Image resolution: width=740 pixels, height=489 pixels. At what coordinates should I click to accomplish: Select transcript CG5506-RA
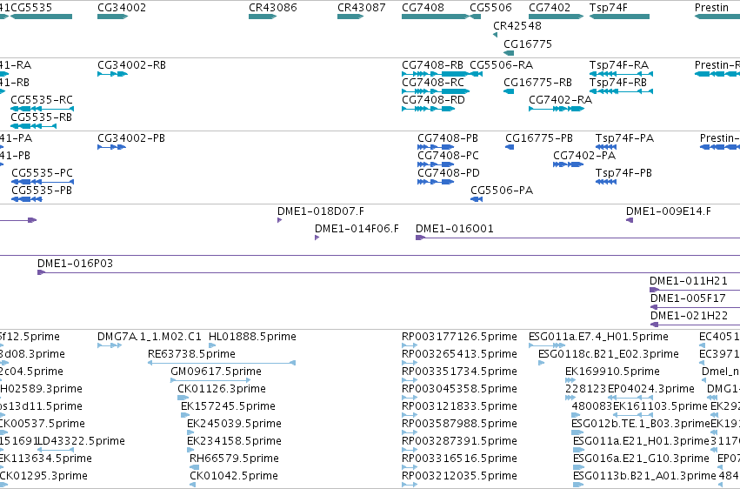[477, 74]
